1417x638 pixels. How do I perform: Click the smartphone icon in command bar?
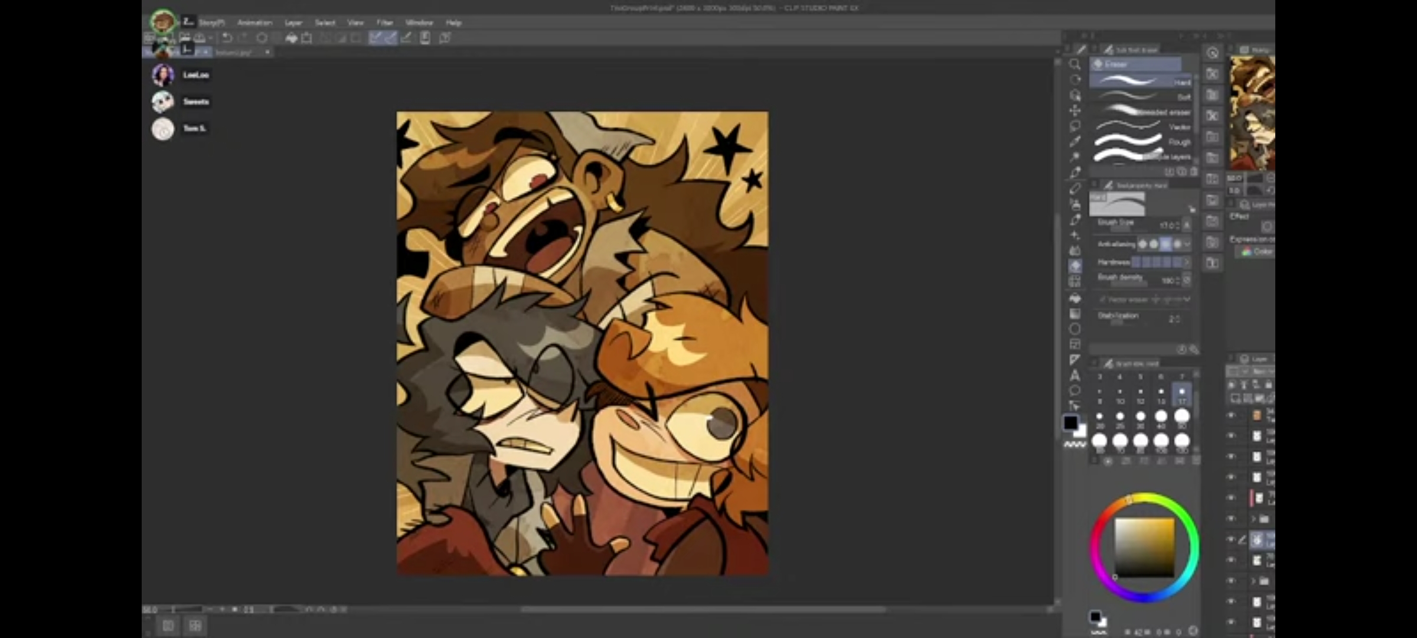(x=425, y=38)
